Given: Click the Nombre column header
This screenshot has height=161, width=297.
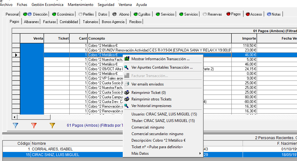Looking at the screenshot, I should 77,144.
